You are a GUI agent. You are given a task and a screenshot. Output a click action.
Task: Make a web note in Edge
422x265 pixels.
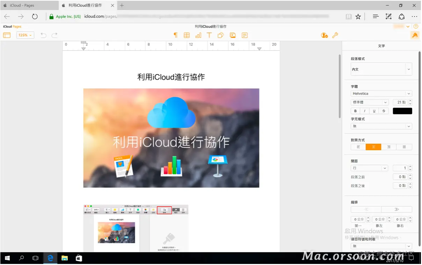point(388,16)
